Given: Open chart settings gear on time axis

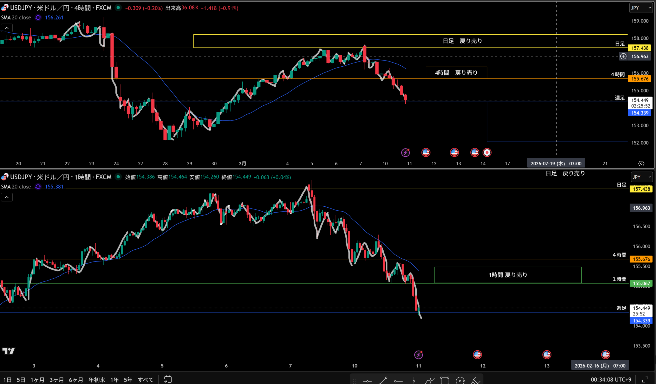Looking at the screenshot, I should click(641, 164).
